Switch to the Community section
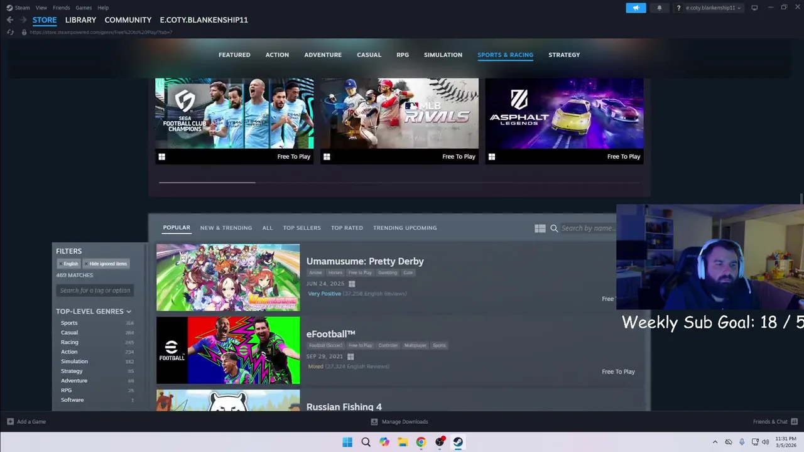 [128, 20]
